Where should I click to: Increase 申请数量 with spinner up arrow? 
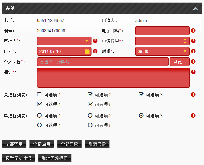click(185, 40)
